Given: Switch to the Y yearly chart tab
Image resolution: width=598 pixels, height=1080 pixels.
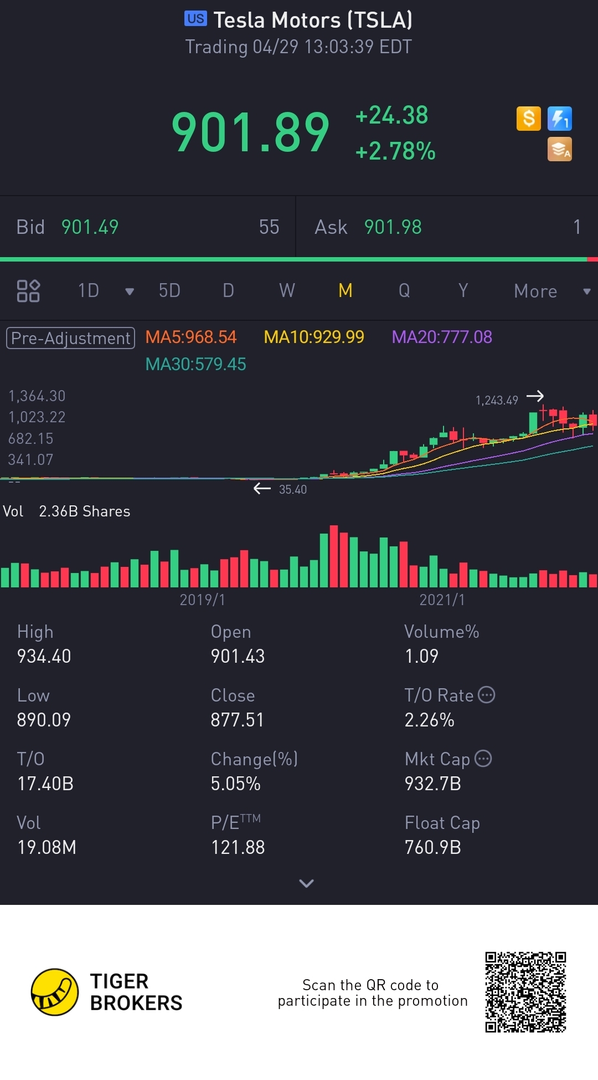Looking at the screenshot, I should pyautogui.click(x=463, y=290).
